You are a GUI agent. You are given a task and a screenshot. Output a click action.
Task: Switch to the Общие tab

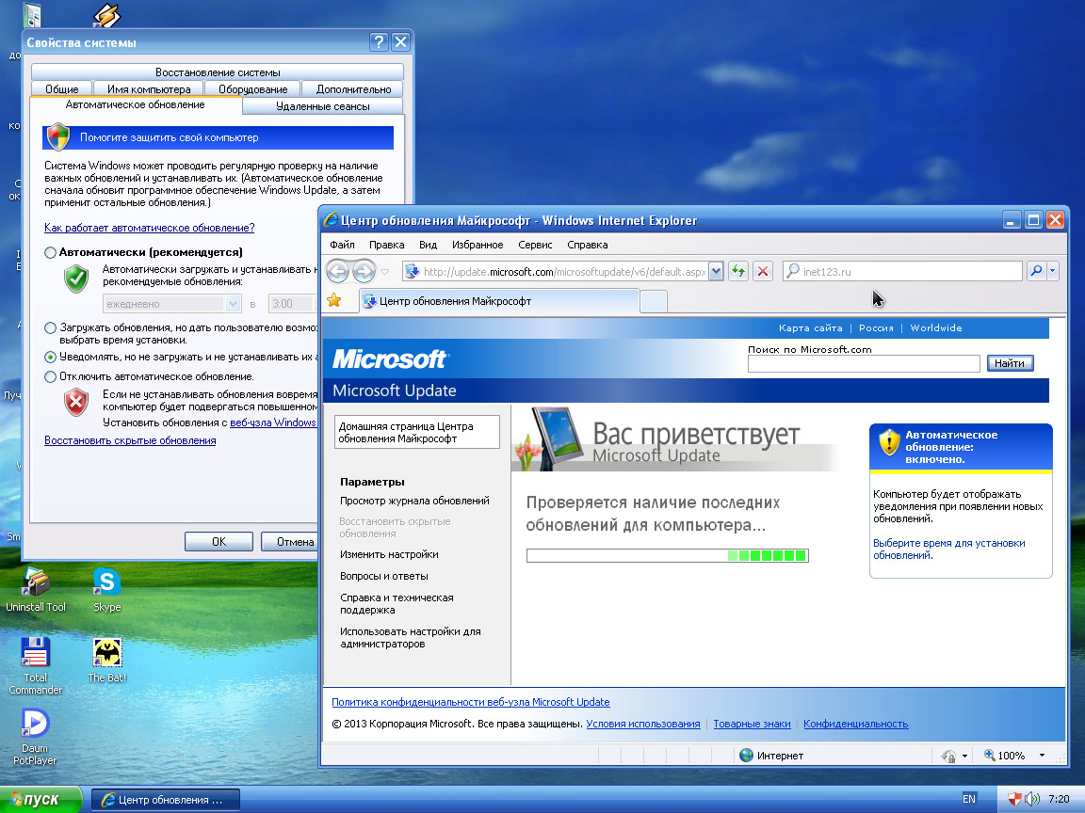[x=61, y=89]
